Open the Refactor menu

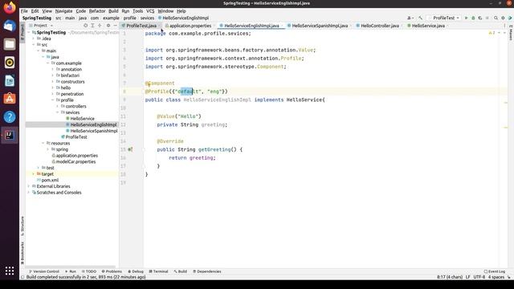(97, 11)
